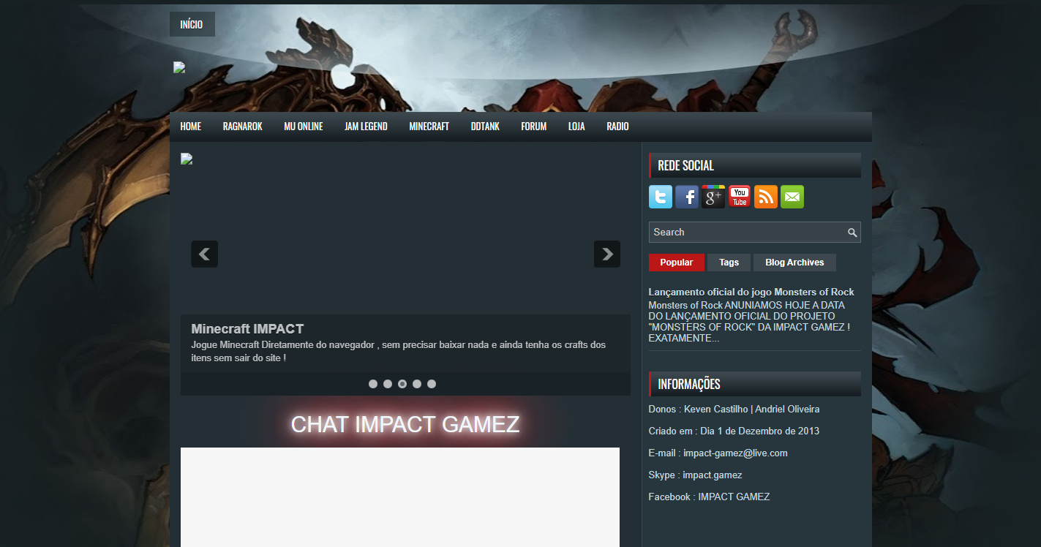Image resolution: width=1041 pixels, height=547 pixels.
Task: Open the Twitter social icon
Action: pyautogui.click(x=660, y=197)
